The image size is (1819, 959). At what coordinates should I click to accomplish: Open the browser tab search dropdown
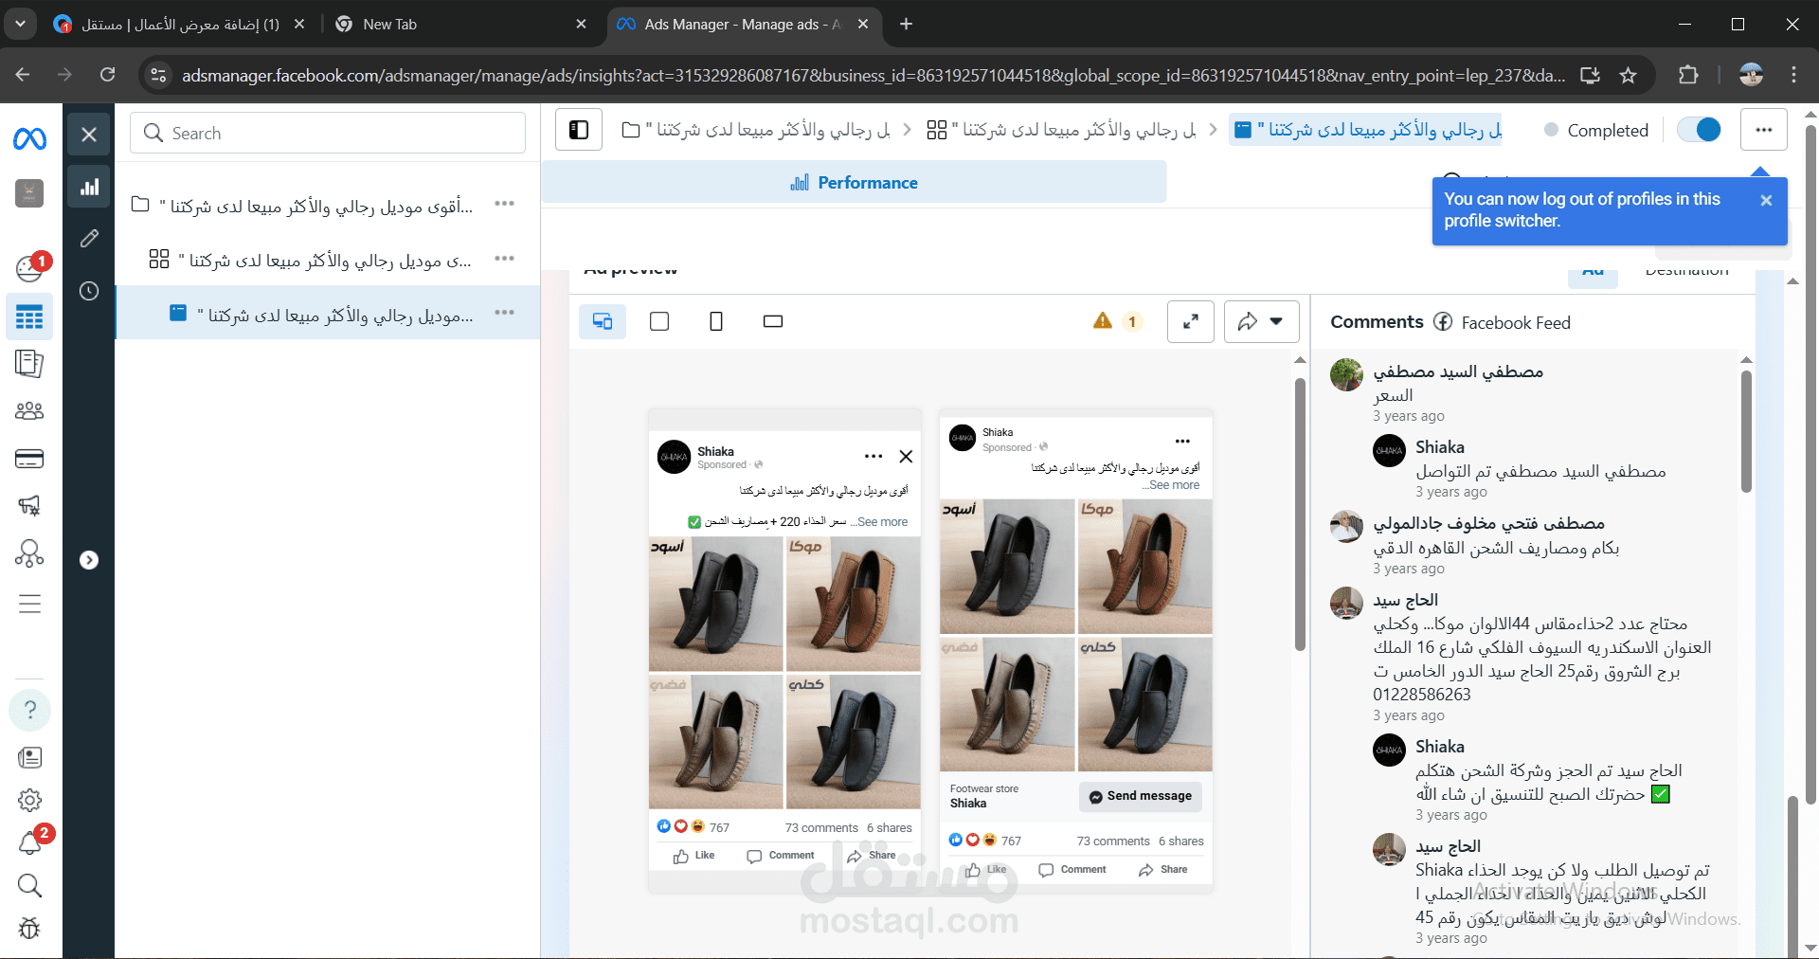(x=19, y=24)
